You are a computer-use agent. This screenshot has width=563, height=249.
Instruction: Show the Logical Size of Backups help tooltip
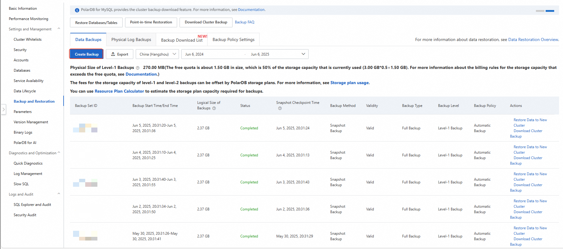pyautogui.click(x=214, y=108)
